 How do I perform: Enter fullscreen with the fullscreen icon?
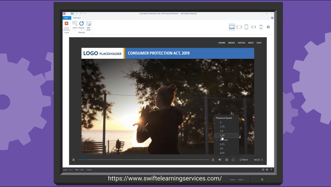pyautogui.click(x=233, y=160)
